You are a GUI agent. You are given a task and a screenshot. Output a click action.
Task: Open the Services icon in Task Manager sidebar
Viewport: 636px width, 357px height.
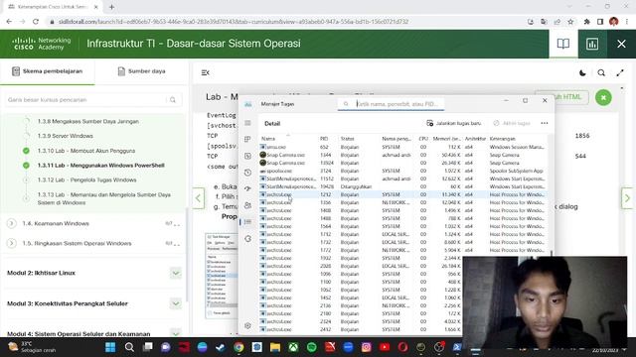pos(247,238)
